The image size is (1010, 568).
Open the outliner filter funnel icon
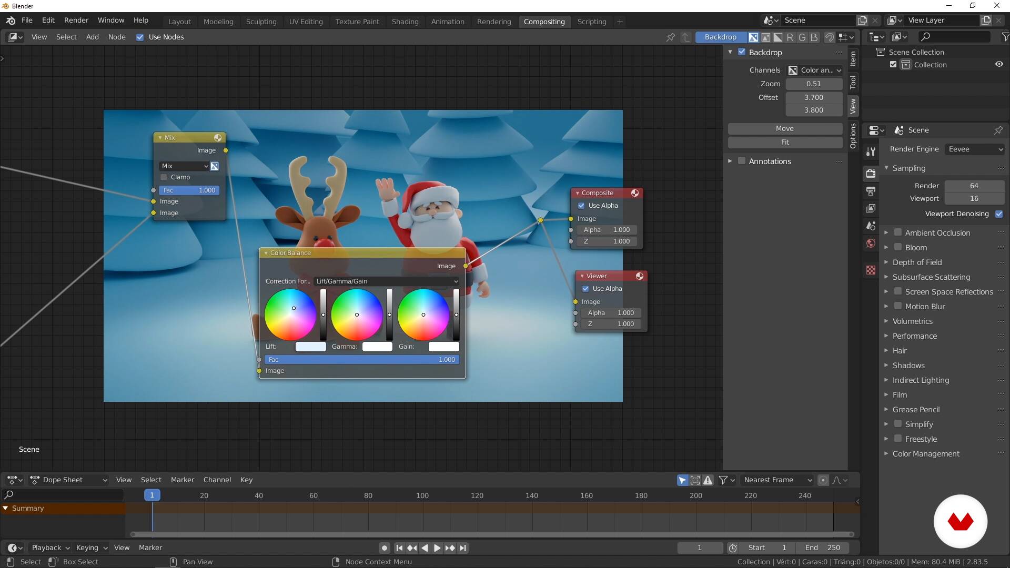pos(1005,37)
